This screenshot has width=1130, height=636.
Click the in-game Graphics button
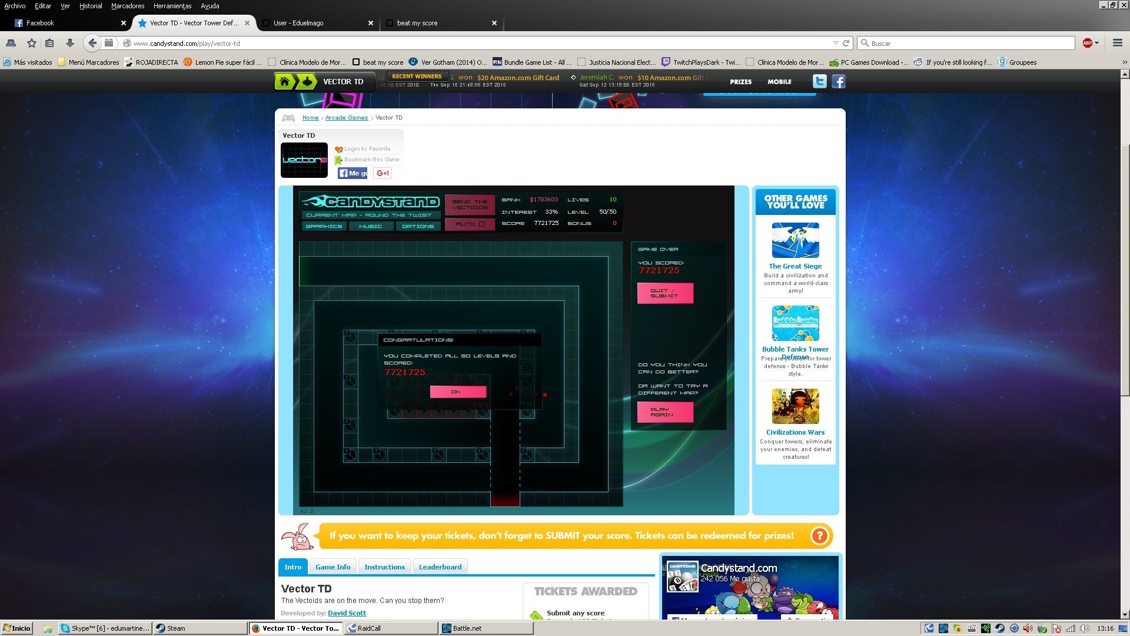pyautogui.click(x=324, y=226)
